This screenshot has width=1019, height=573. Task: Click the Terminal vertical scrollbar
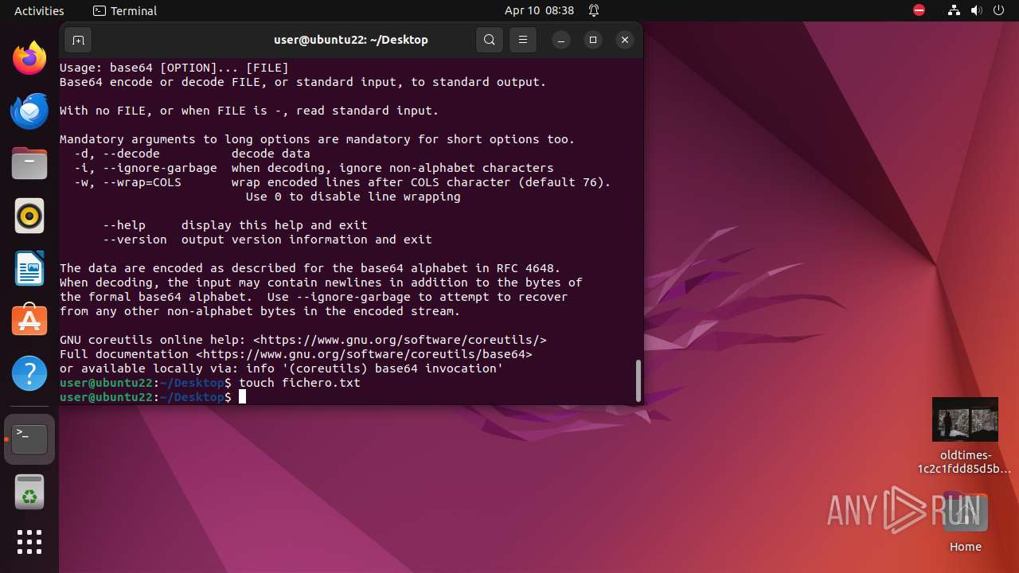[638, 380]
